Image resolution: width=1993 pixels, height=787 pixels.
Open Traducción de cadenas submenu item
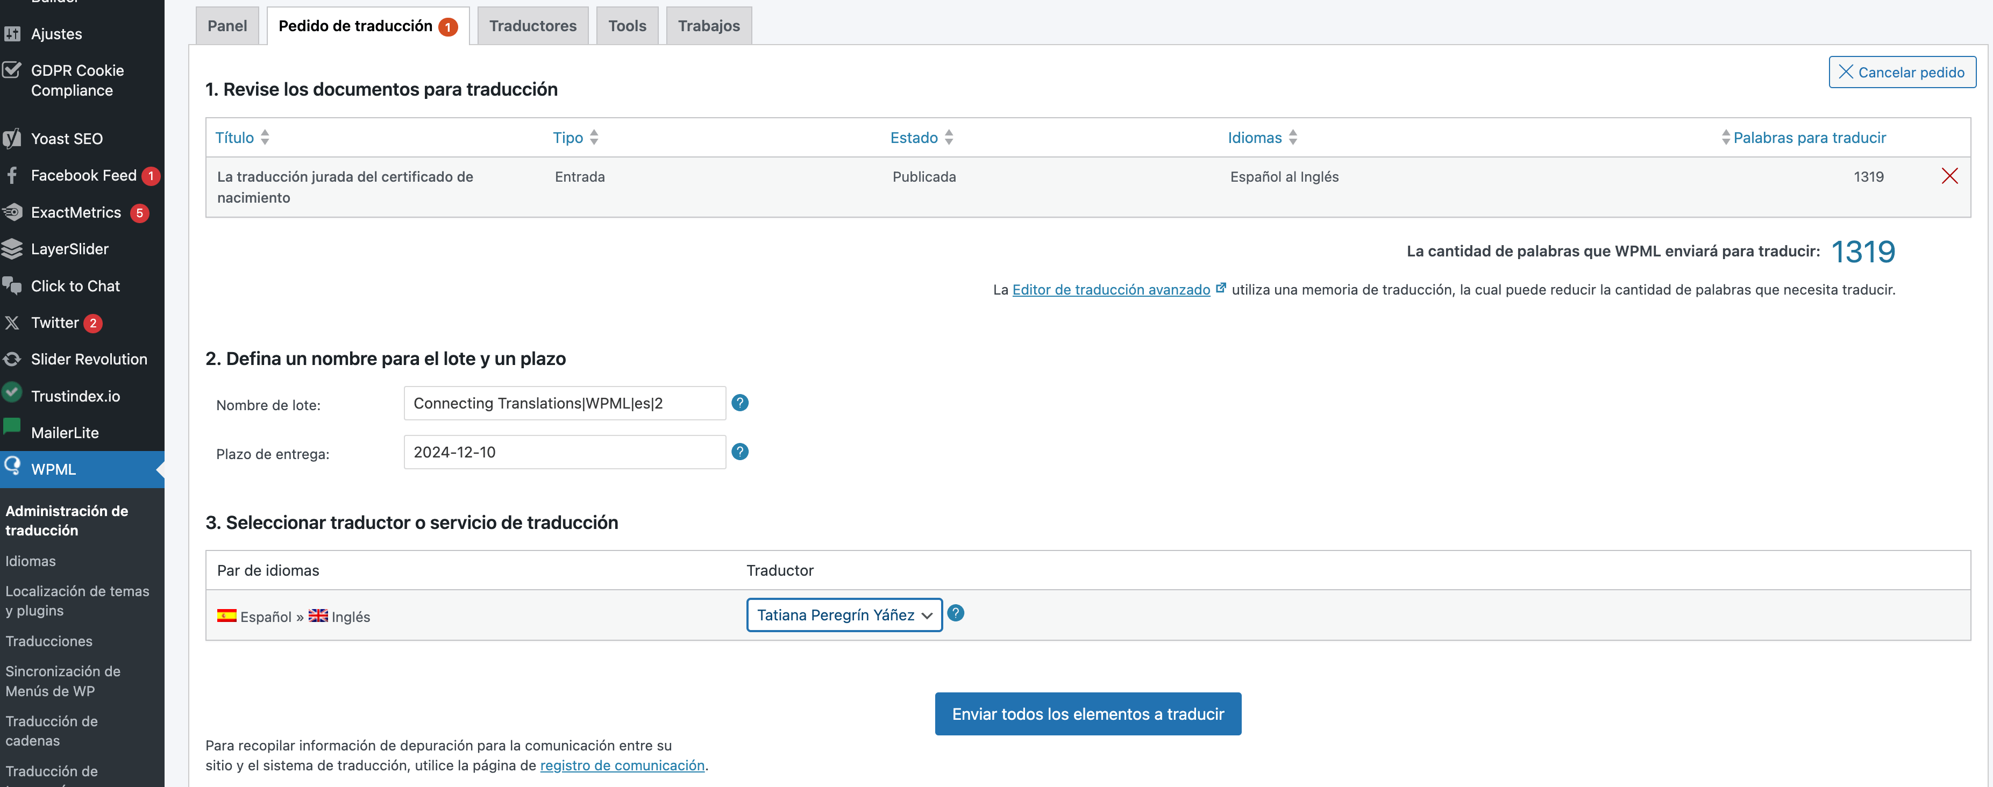coord(51,731)
